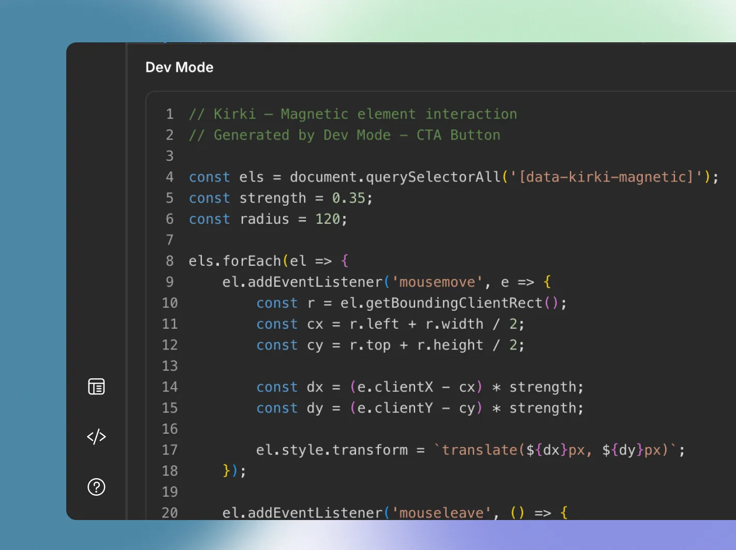Viewport: 736px width, 550px height.
Task: Click the 'mouseleave' string on line 20
Action: (x=441, y=513)
